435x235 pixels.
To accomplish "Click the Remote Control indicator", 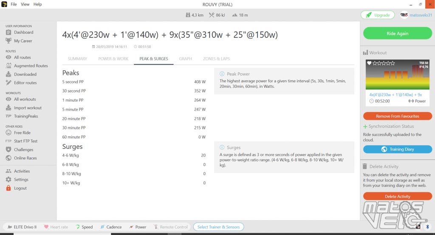I will [x=171, y=227].
